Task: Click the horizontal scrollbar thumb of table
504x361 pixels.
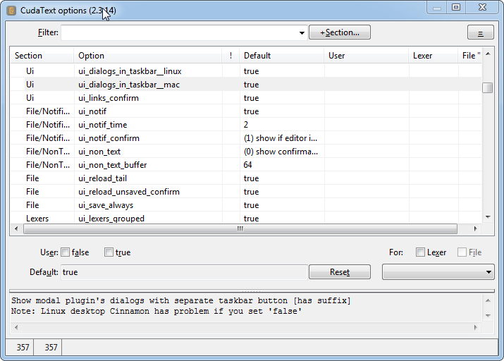Action: click(240, 229)
